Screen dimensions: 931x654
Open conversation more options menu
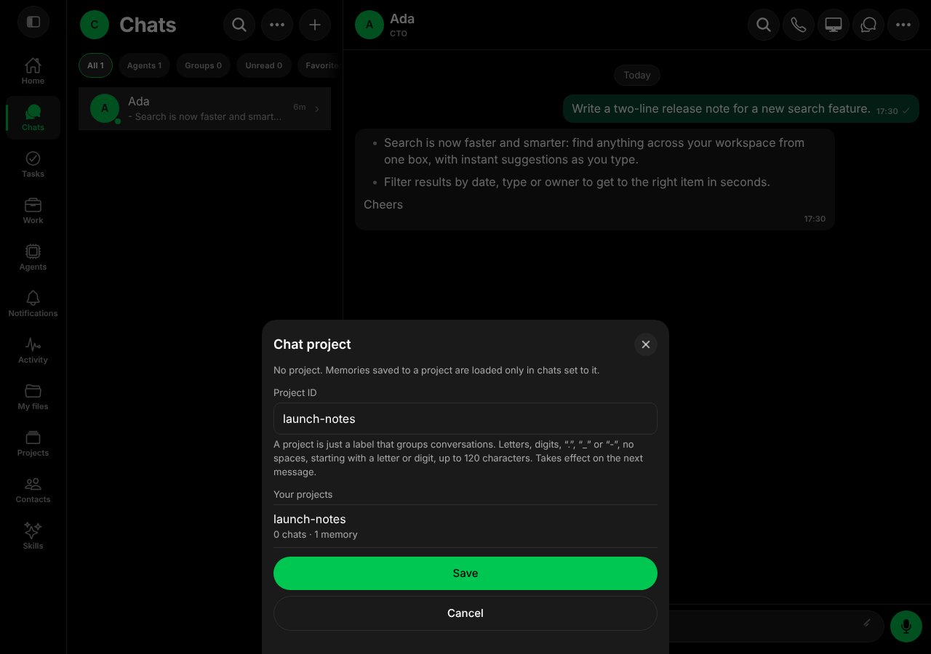click(x=903, y=25)
